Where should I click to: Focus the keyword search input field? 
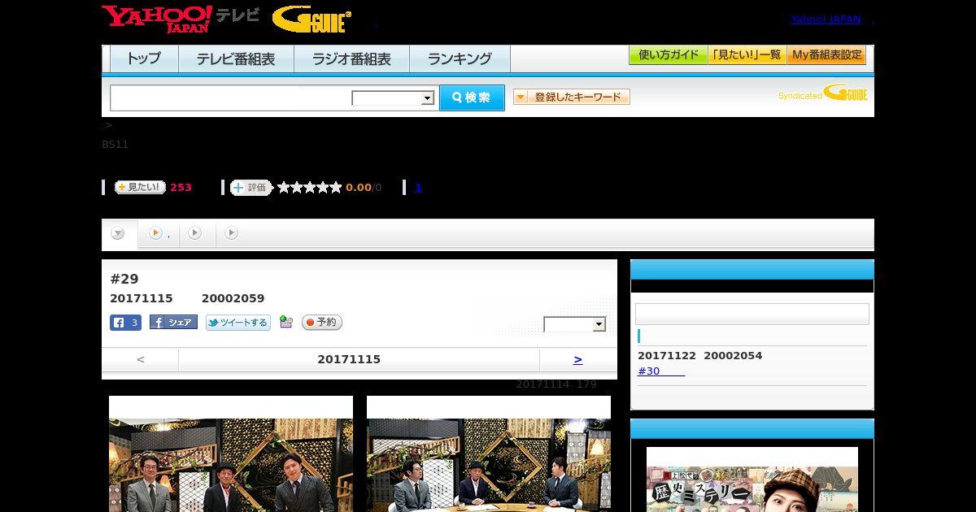pos(231,98)
